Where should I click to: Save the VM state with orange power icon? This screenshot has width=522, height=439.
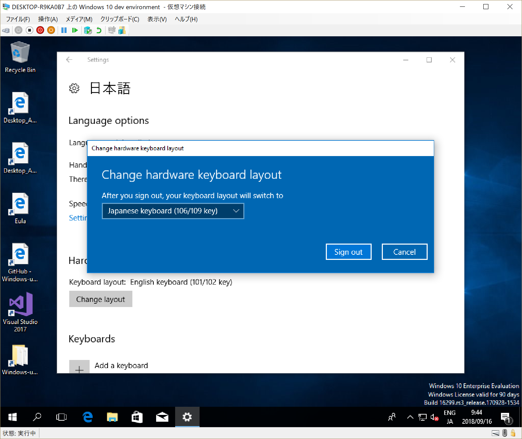[51, 30]
